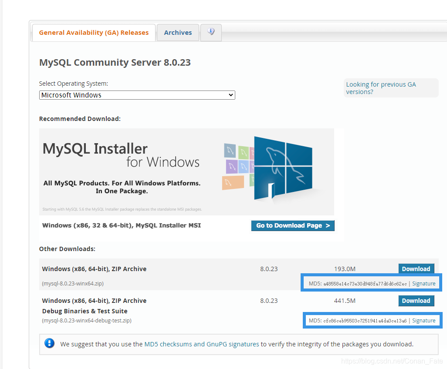Screen dimensions: 447x369
Task: Follow Looking for previous GA versions link
Action: tap(381, 88)
